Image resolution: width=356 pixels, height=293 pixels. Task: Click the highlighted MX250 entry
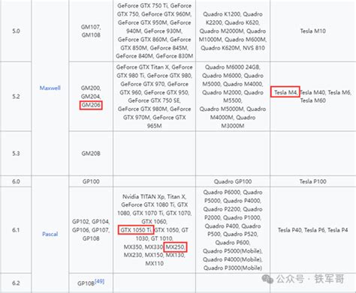tap(175, 247)
